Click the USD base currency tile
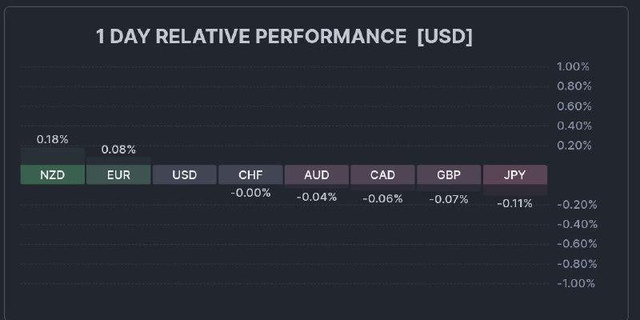The image size is (640, 320). pos(185,174)
